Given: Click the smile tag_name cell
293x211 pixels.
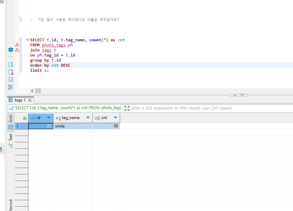Looking at the screenshot, I should tap(73, 126).
